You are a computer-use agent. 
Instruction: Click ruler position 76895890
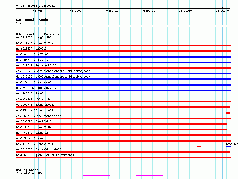(38, 11)
